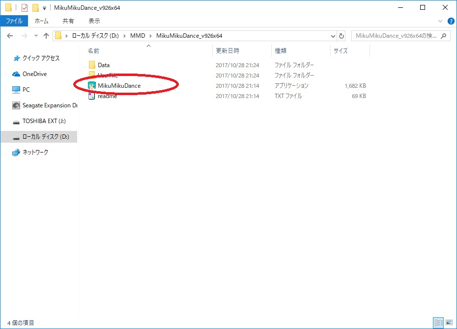Click Data folder's date 2017/10/28 21:24

(x=237, y=65)
